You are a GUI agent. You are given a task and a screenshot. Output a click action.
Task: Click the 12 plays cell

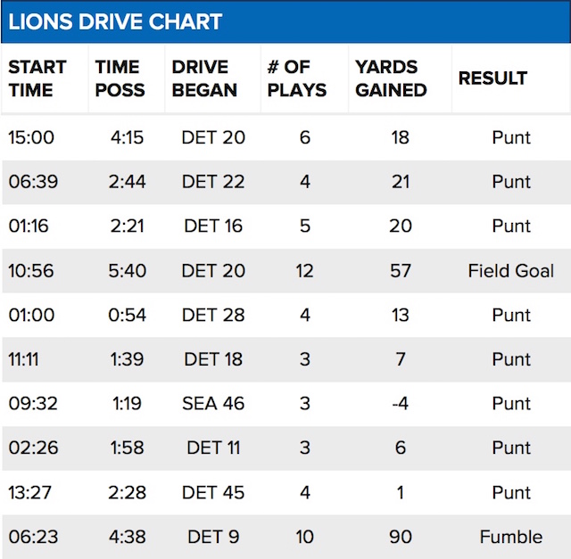point(304,271)
